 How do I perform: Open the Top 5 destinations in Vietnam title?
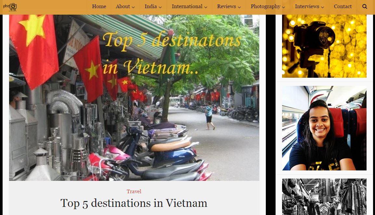[x=134, y=203]
